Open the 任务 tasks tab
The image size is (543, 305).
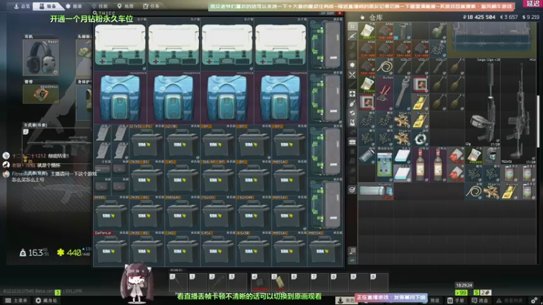tap(151, 6)
